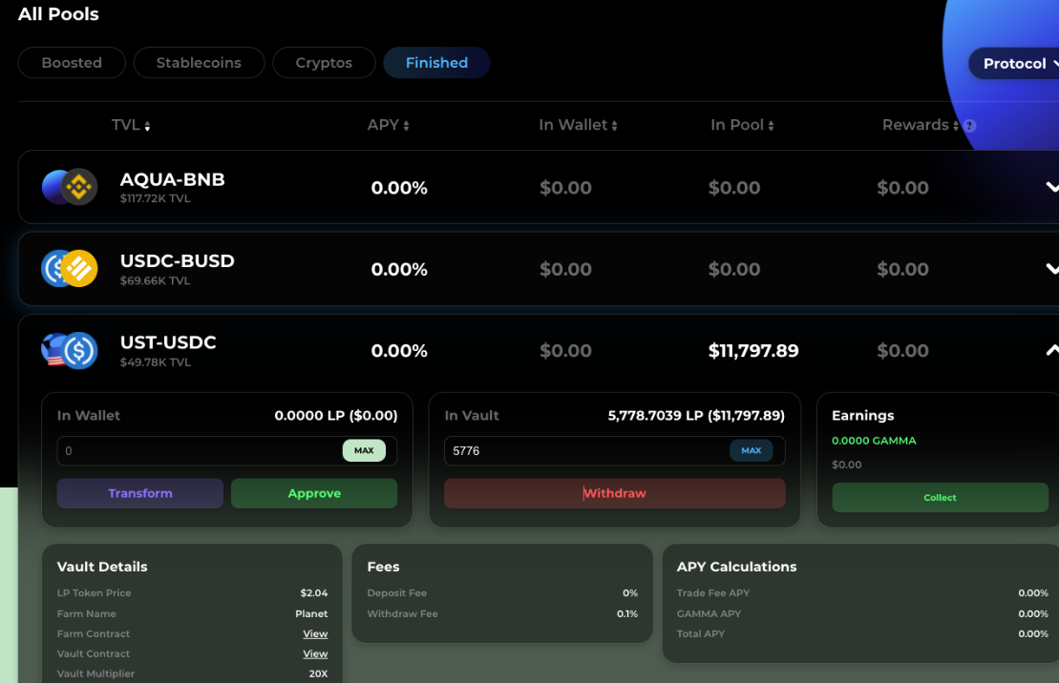The width and height of the screenshot is (1059, 683).
Task: Click the vault withdraw amount input field
Action: [x=573, y=450]
